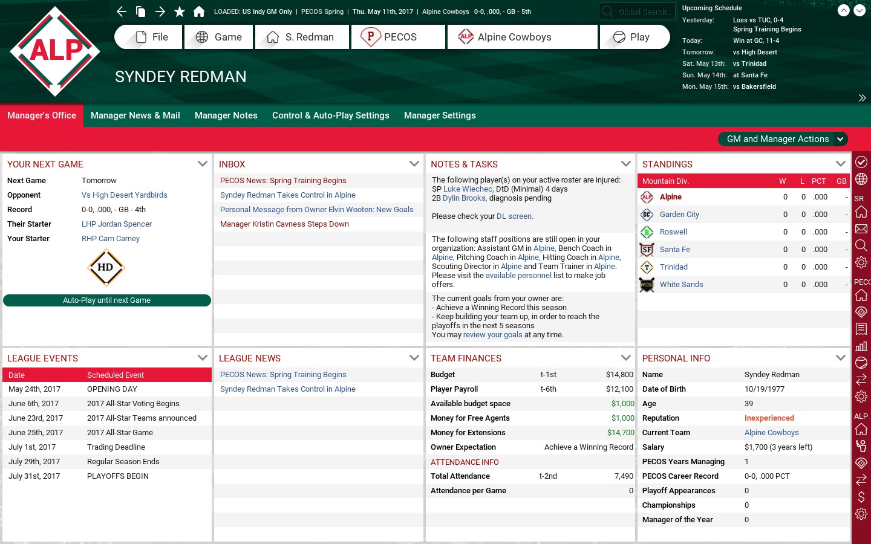This screenshot has height=544, width=871.
Task: Click the Global Search input field
Action: [638, 11]
